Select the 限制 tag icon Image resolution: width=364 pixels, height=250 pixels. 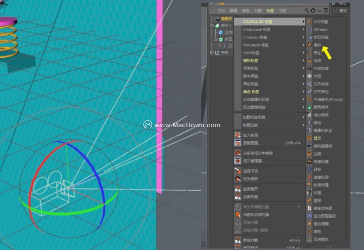click(309, 231)
